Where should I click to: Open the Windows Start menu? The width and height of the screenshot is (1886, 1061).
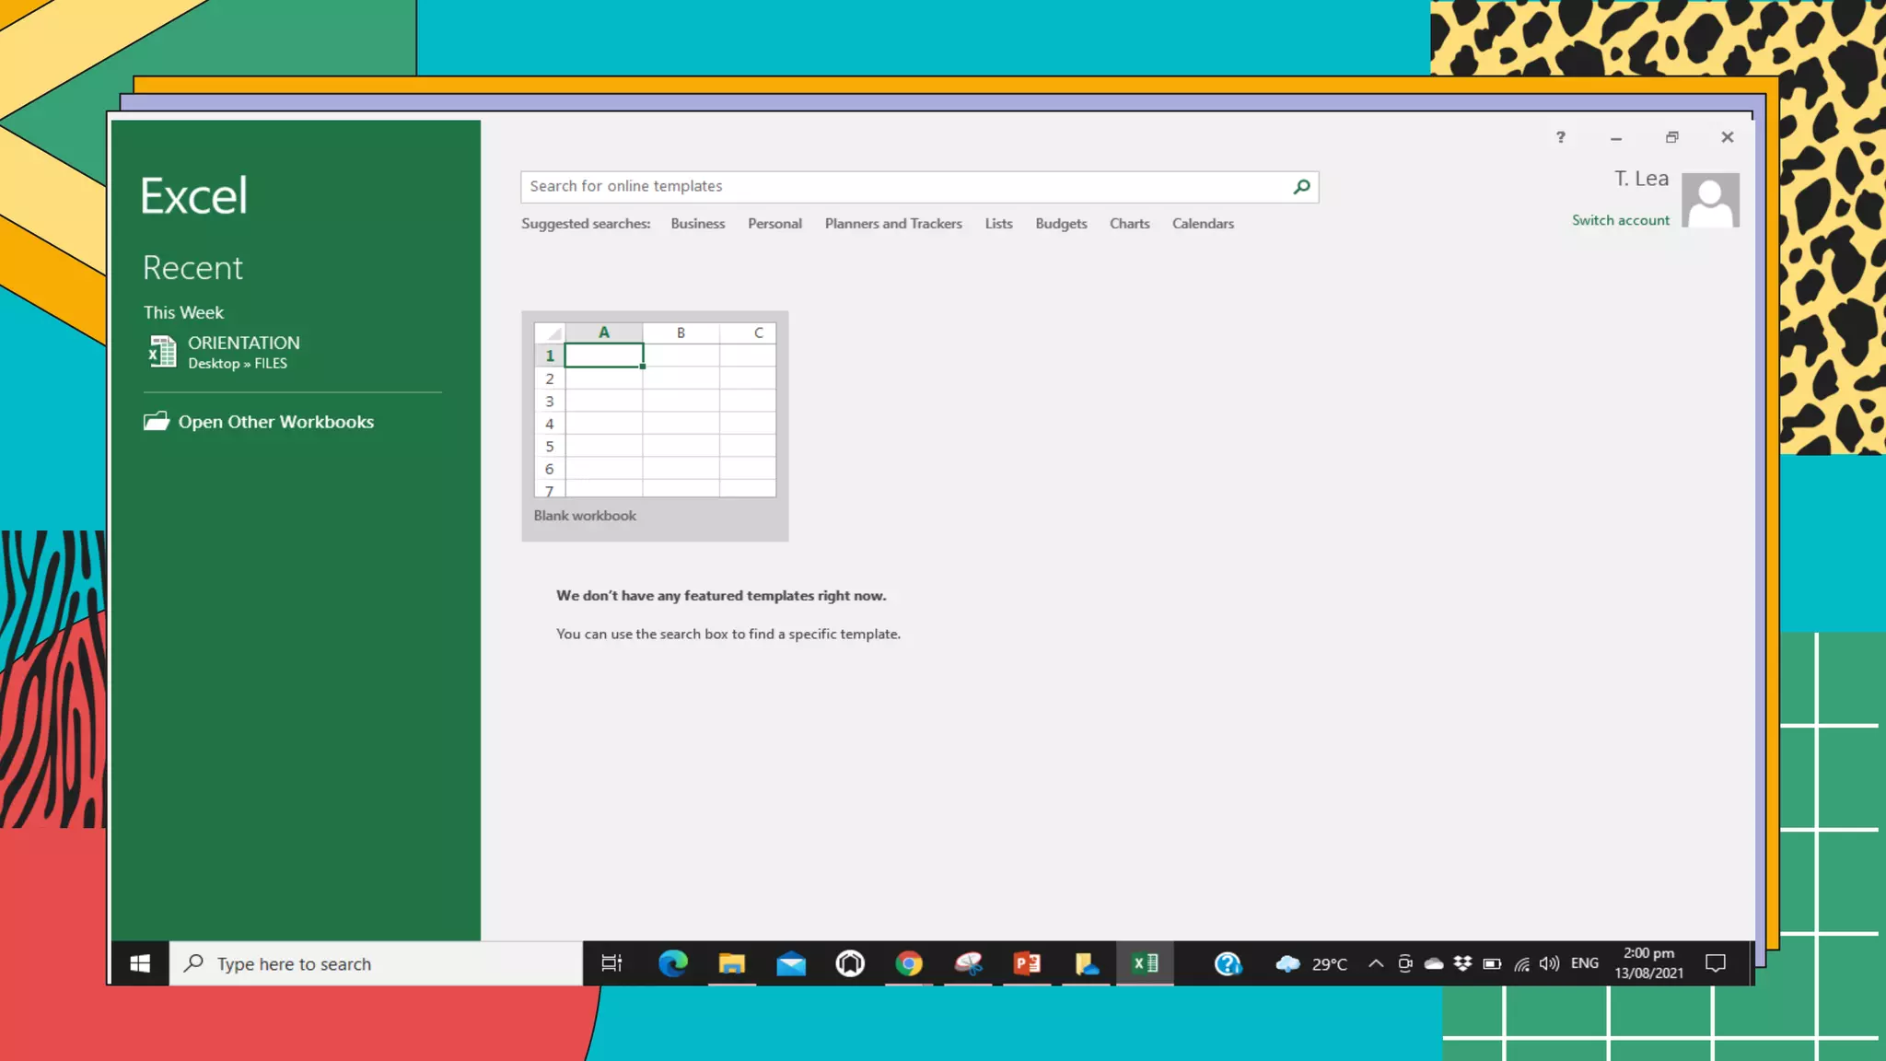(x=140, y=963)
